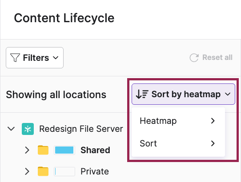
Task: Click the arrow beside Sort
Action: [x=213, y=143]
